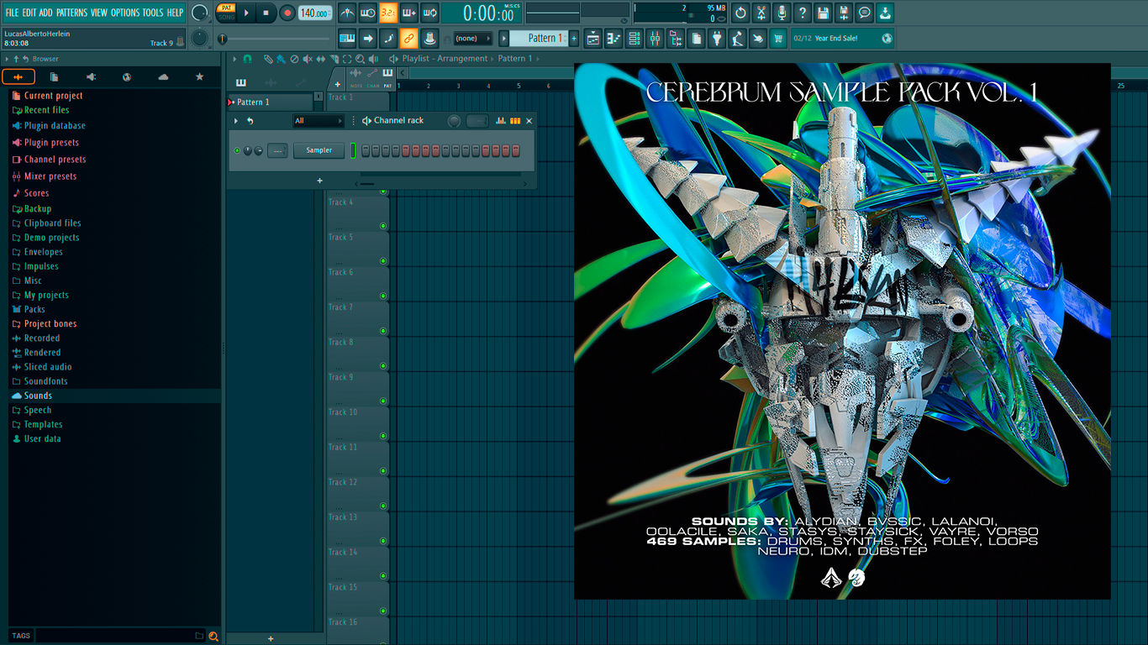Open the FILE menu
Viewport: 1148px width, 645px height.
tap(12, 13)
